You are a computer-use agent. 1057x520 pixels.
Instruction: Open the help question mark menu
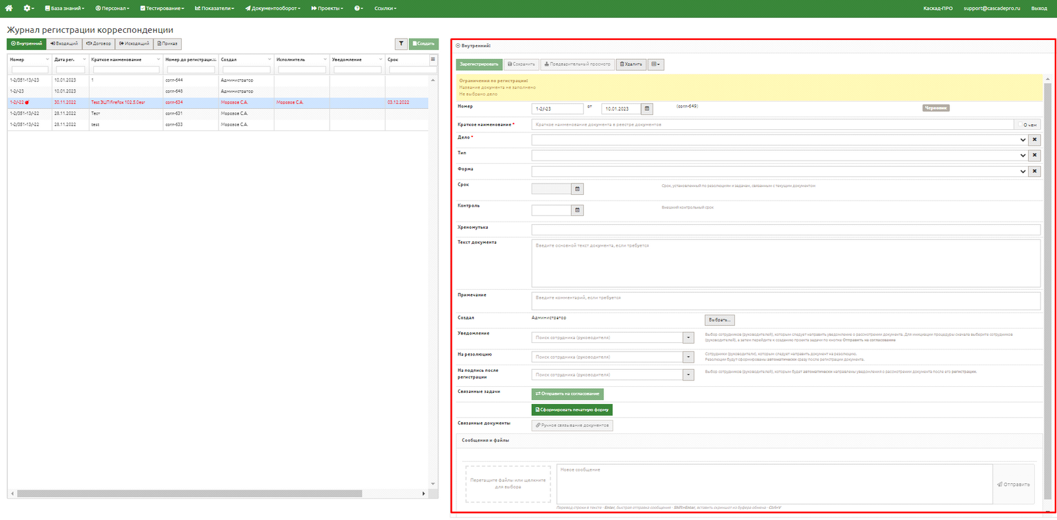tap(358, 9)
